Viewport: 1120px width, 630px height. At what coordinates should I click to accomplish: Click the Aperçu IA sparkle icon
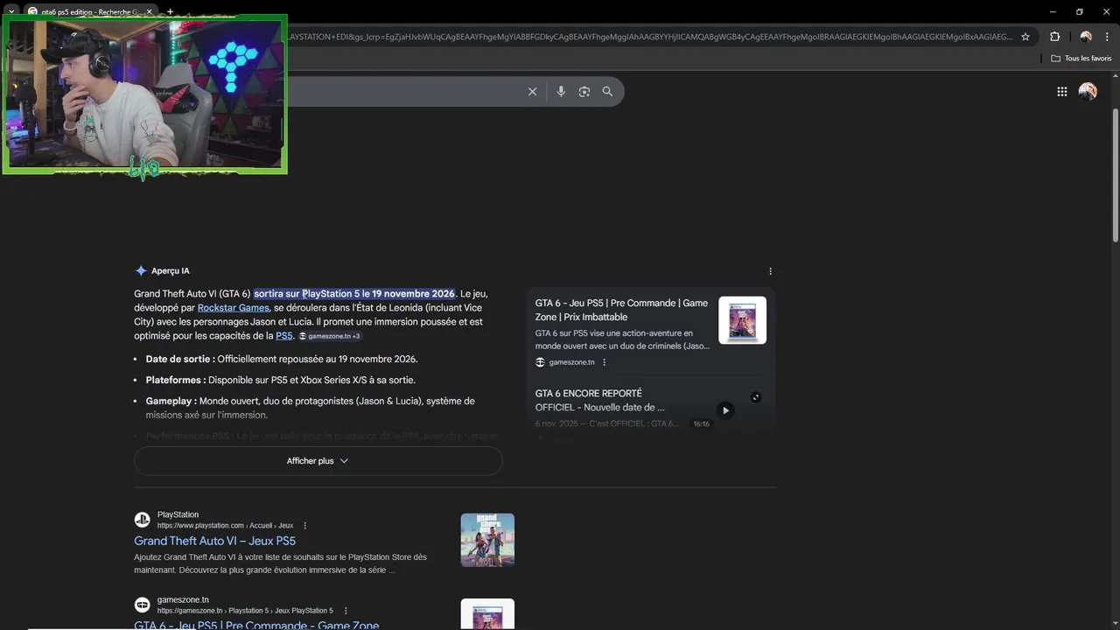pyautogui.click(x=141, y=271)
